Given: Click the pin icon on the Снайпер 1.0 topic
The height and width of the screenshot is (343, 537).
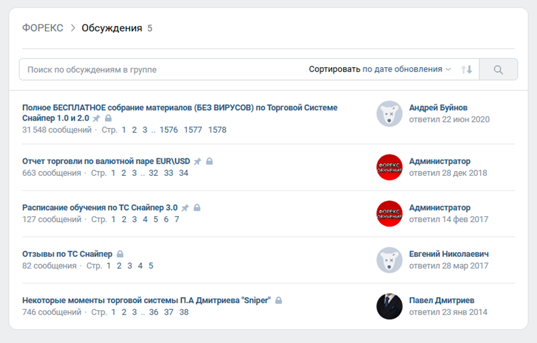Looking at the screenshot, I should click(96, 118).
